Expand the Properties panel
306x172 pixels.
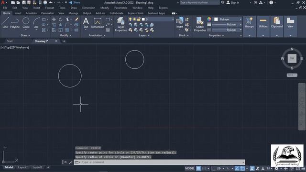point(216,35)
